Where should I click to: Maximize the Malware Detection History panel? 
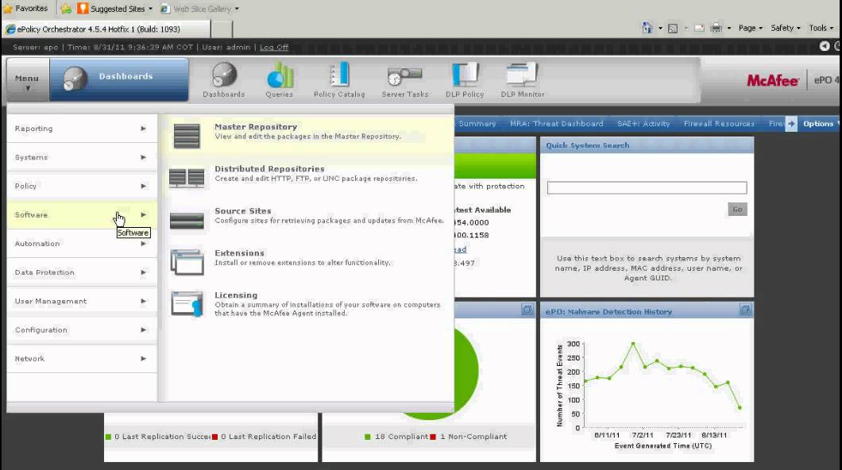coord(745,310)
